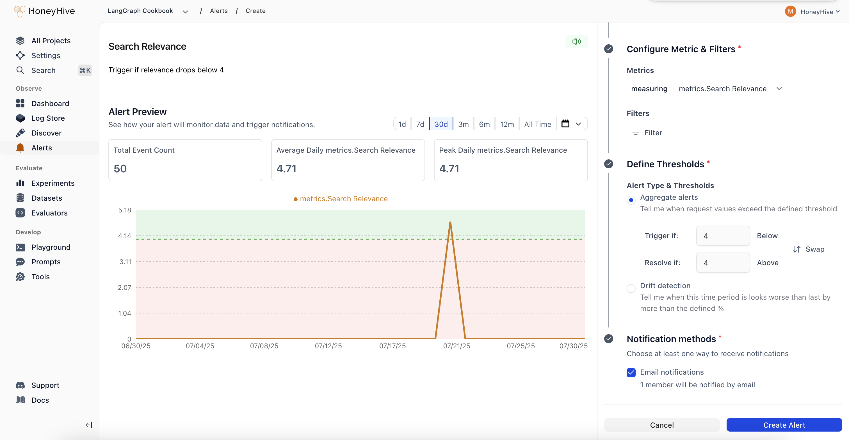Select the Drift detection radio button
This screenshot has width=849, height=440.
point(631,288)
